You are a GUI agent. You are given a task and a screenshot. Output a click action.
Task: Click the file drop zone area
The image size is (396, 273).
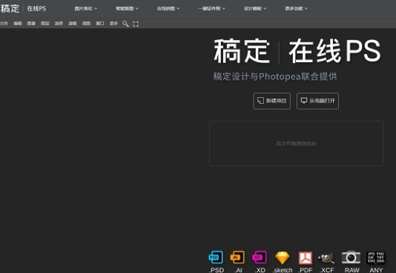(296, 143)
